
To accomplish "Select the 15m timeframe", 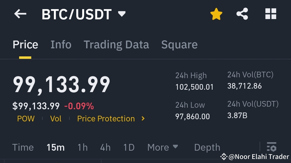I will click(56, 147).
